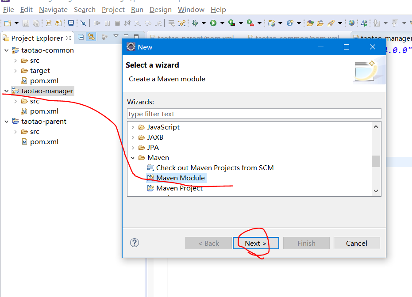This screenshot has width=412, height=297.
Task: Click the Coverage run icon
Action: click(231, 23)
